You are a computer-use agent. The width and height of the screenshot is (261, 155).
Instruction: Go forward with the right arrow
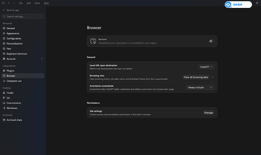[14, 3]
